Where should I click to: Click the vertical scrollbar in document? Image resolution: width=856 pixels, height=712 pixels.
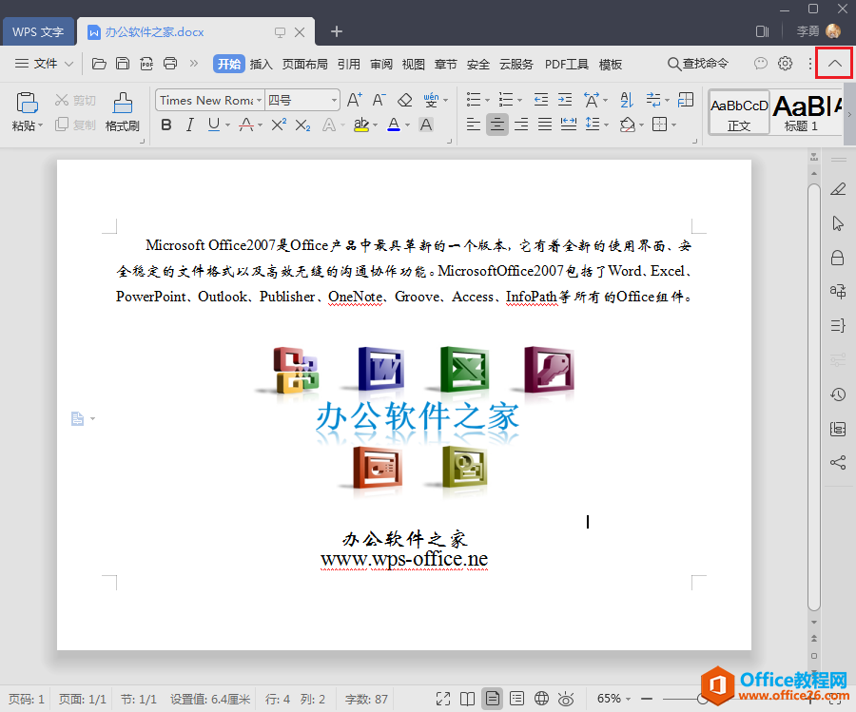tap(814, 398)
